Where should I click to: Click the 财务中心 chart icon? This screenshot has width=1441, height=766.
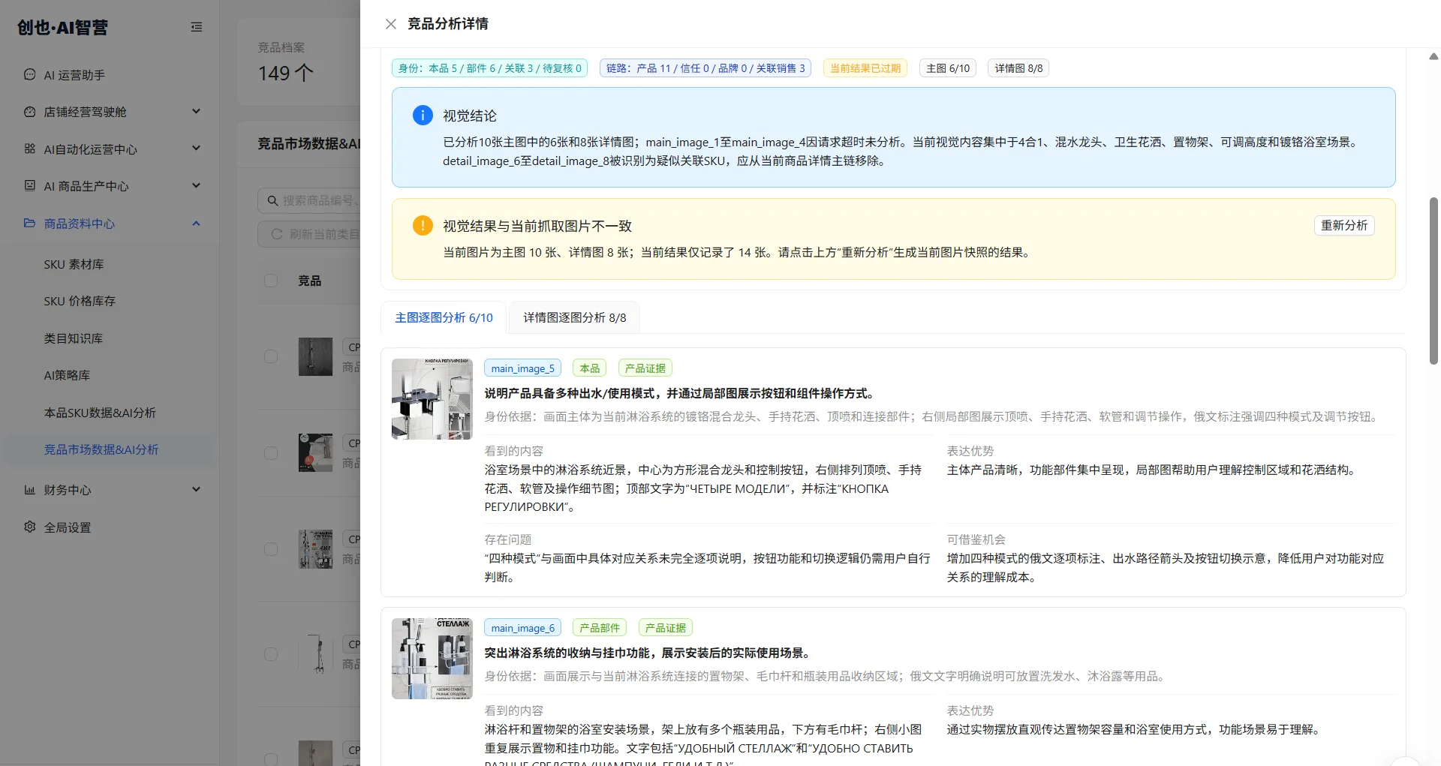30,490
